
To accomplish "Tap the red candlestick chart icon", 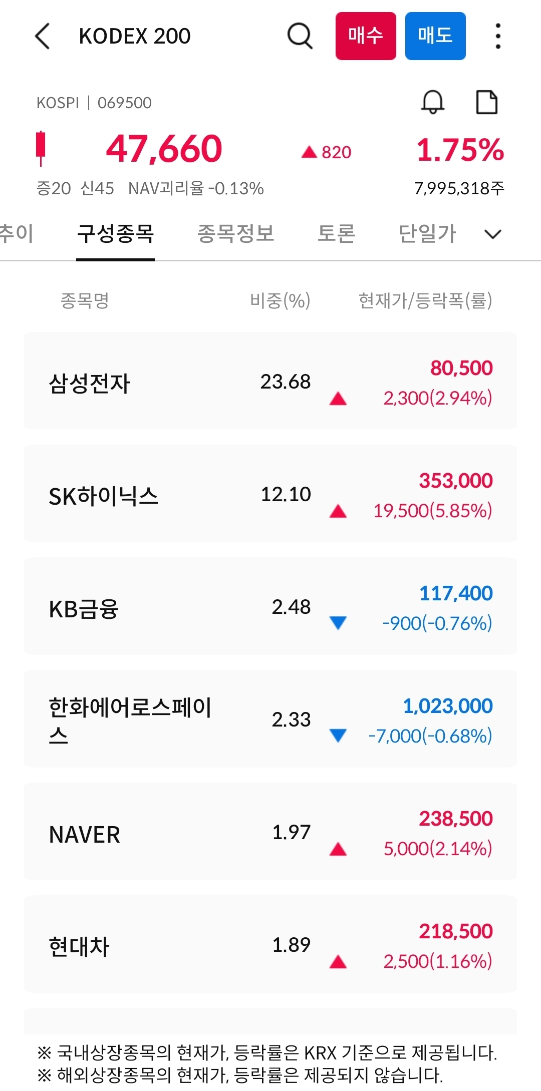I will click(41, 148).
